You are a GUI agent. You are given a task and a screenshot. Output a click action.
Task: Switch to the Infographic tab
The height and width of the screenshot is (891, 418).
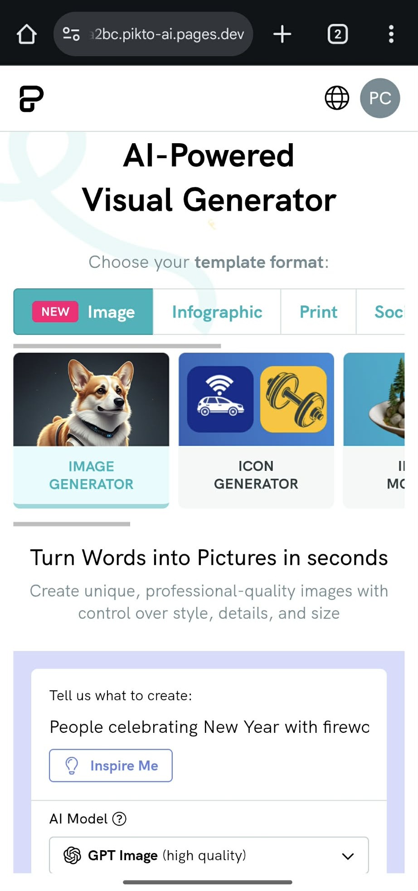point(217,312)
